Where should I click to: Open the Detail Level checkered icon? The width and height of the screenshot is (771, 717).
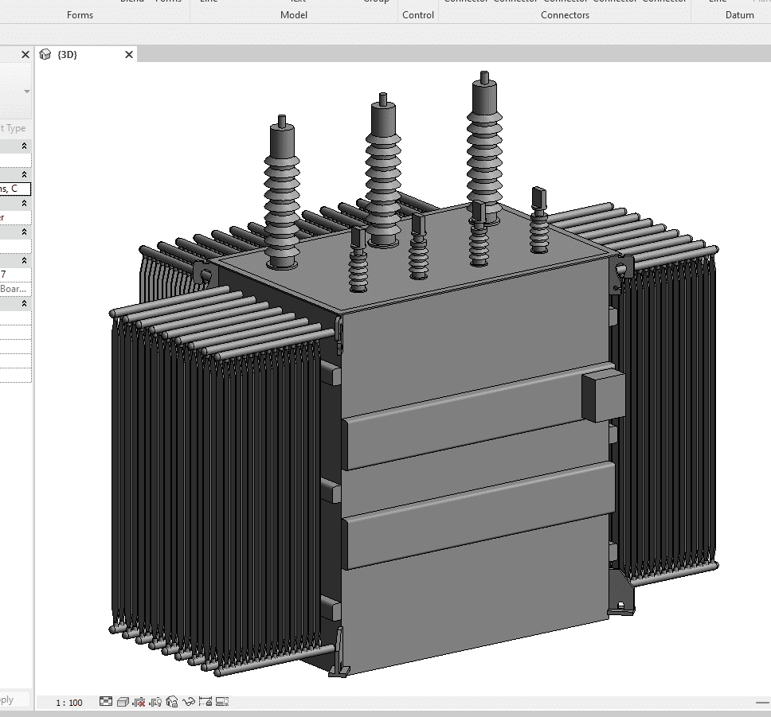point(106,701)
